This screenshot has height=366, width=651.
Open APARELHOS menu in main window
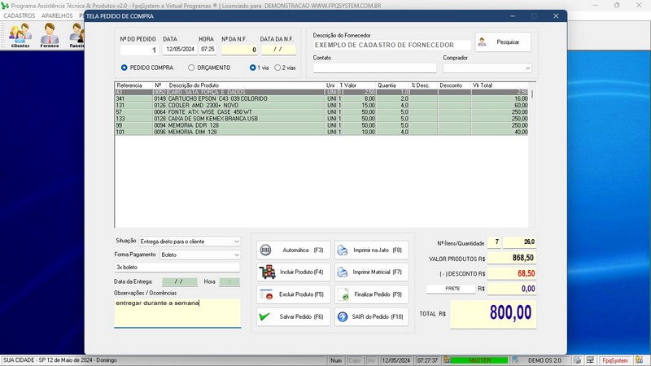[57, 15]
